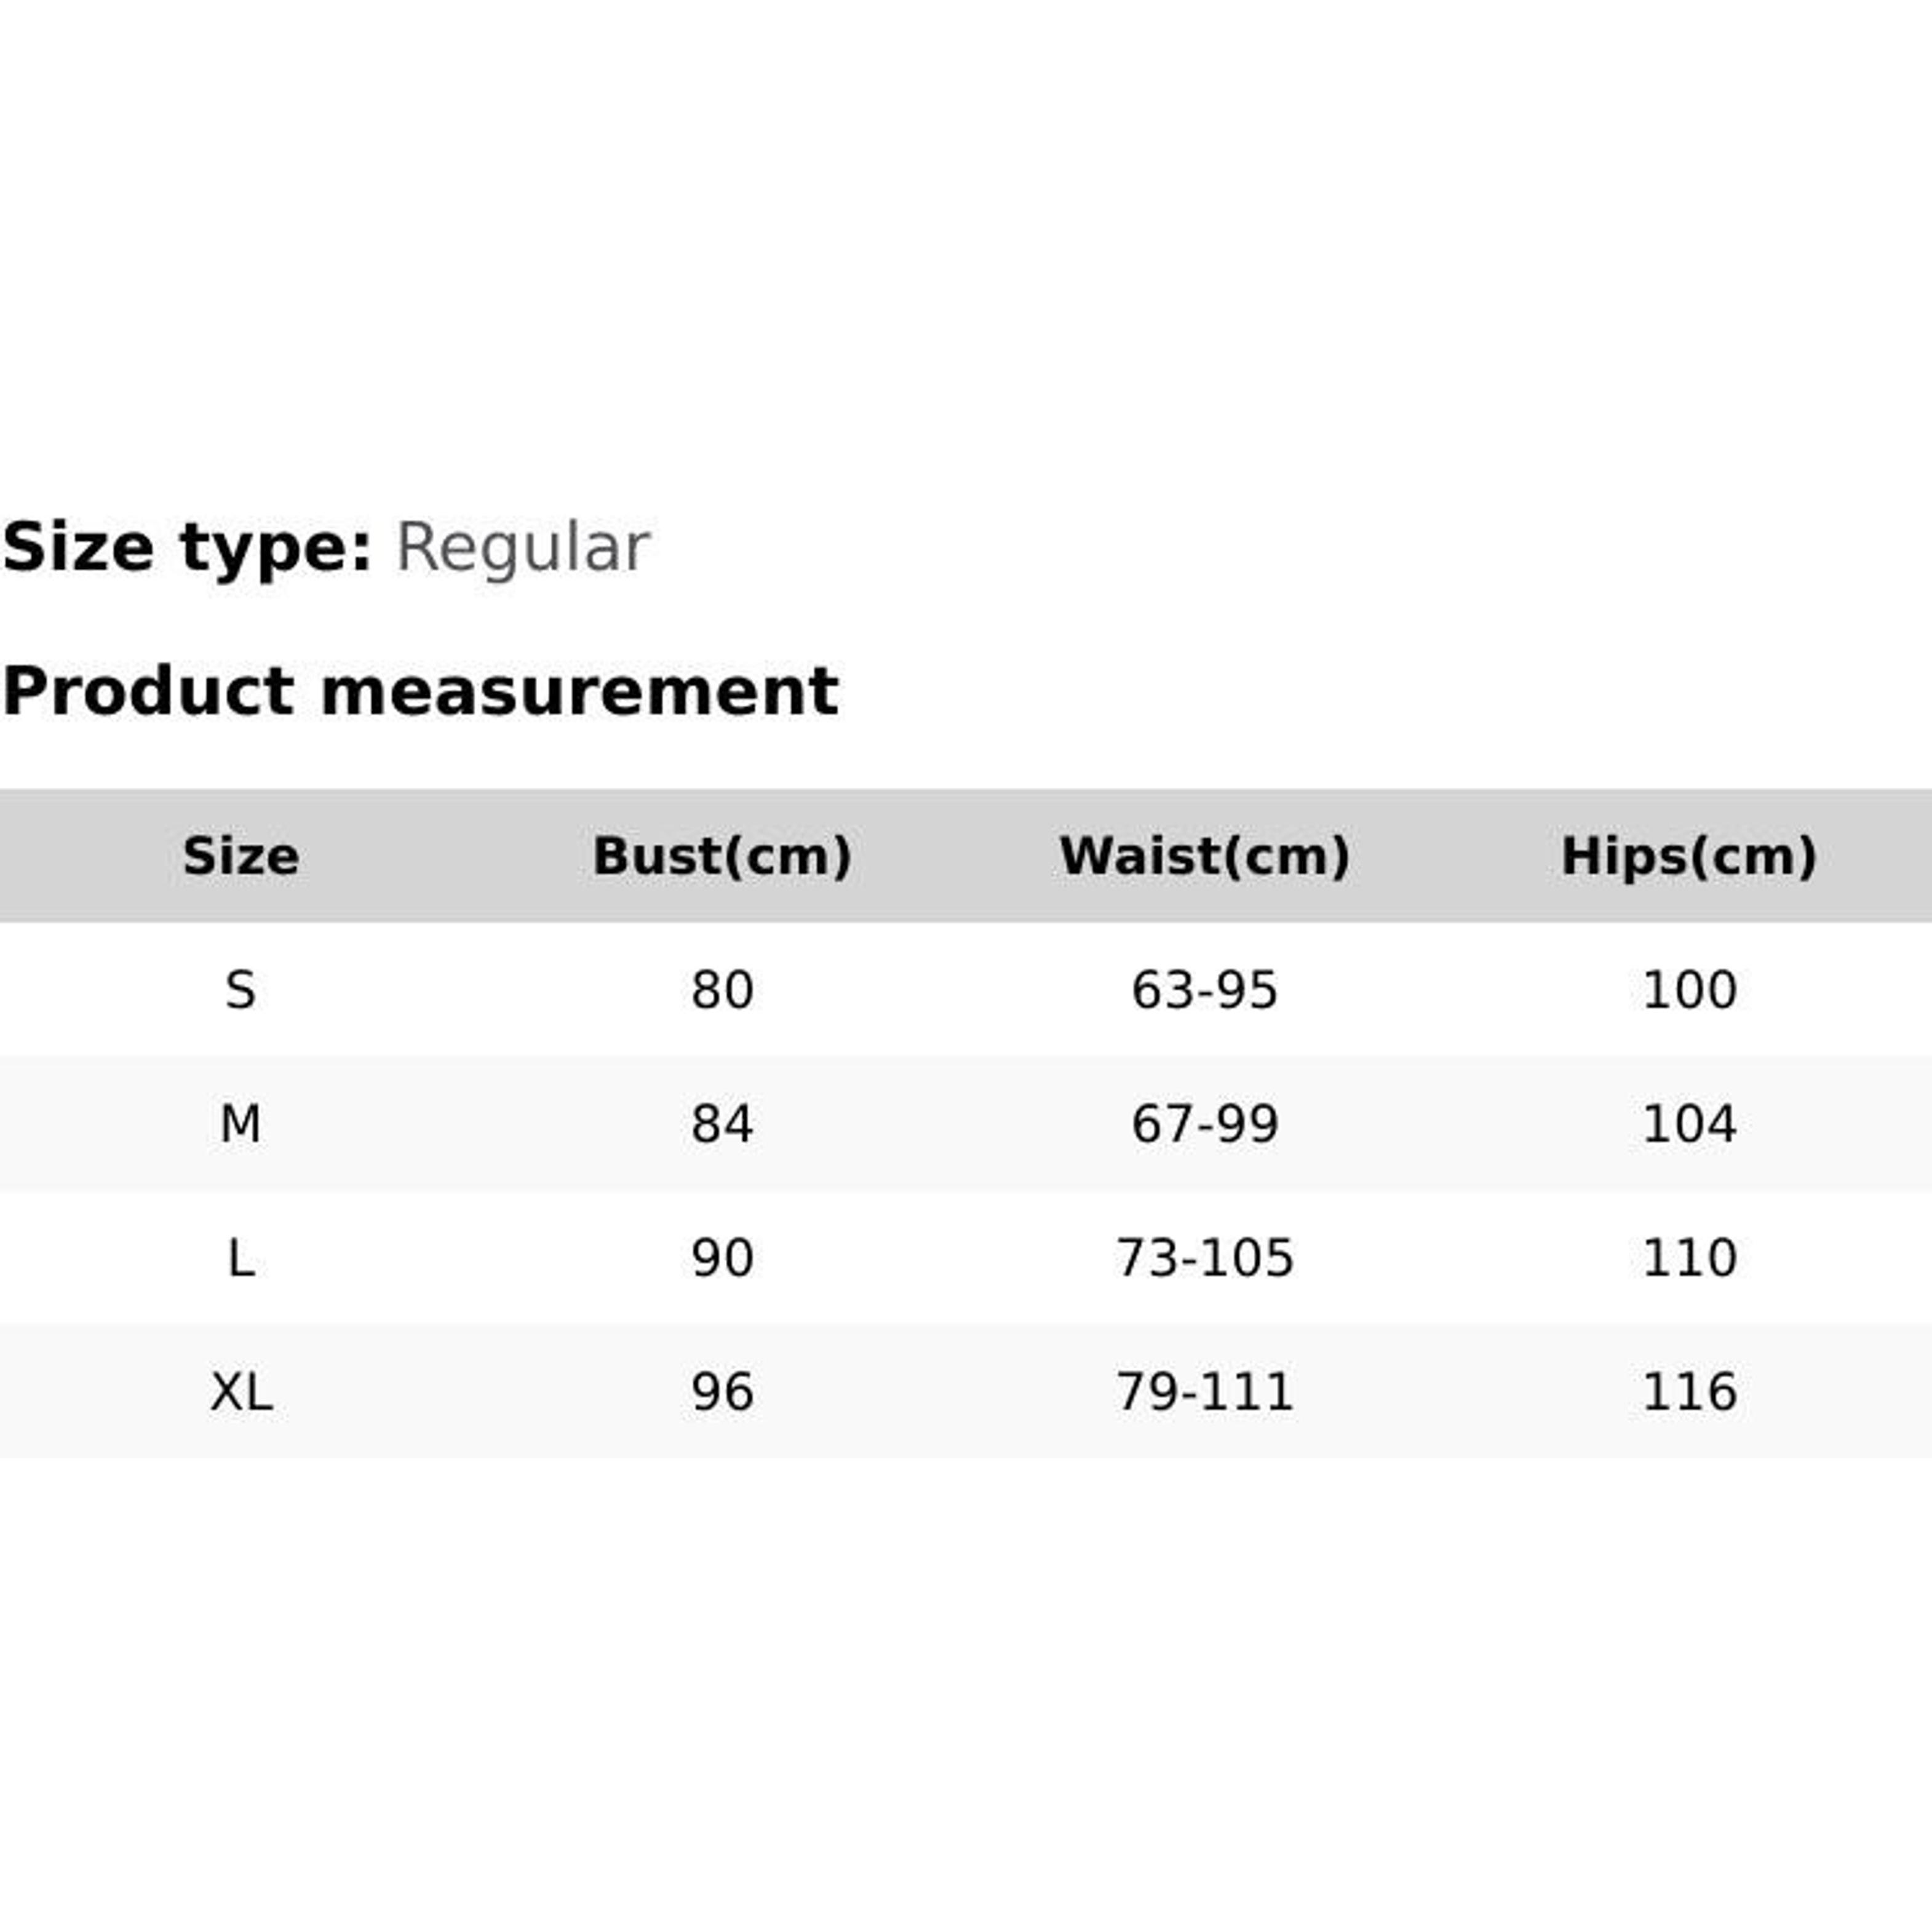Image resolution: width=1932 pixels, height=1932 pixels.
Task: Click the Hips(cm) column header
Action: click(1689, 856)
